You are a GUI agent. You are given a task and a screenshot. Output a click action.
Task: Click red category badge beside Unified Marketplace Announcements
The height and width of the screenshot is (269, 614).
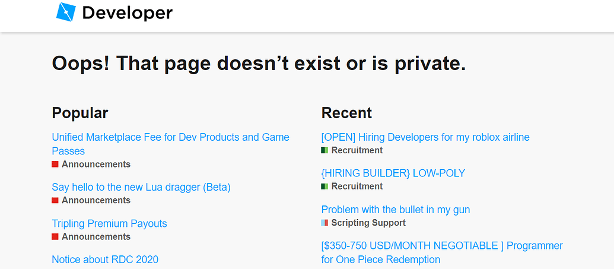[55, 164]
